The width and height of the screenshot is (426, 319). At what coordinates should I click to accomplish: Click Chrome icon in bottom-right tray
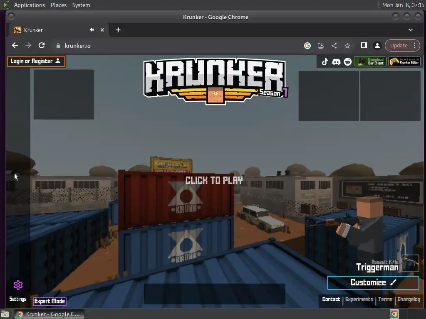coord(394,314)
